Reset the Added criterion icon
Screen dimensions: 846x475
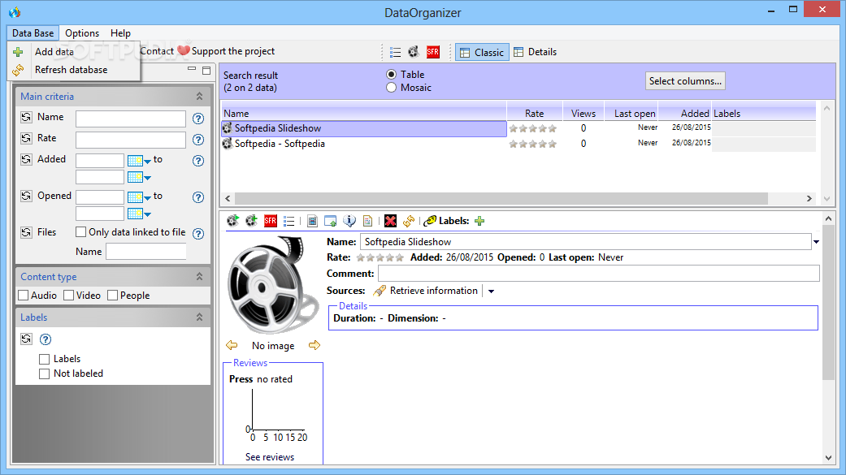point(27,159)
